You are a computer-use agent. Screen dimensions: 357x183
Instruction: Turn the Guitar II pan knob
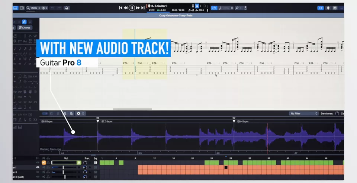[85, 172]
